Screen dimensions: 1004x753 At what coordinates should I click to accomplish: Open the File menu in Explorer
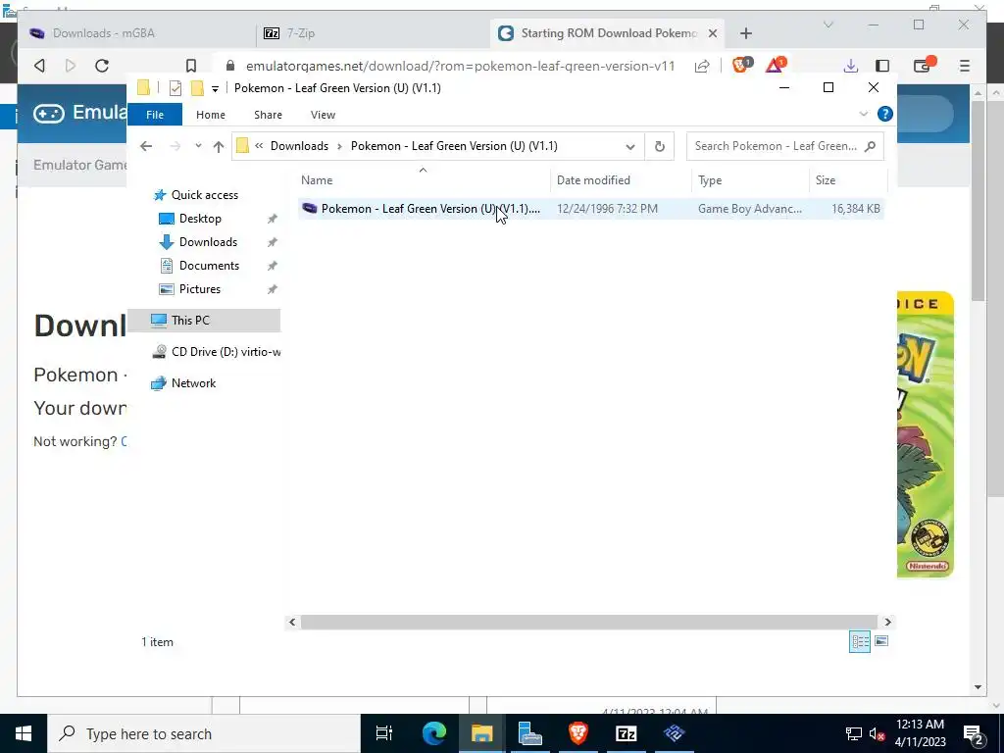155,115
